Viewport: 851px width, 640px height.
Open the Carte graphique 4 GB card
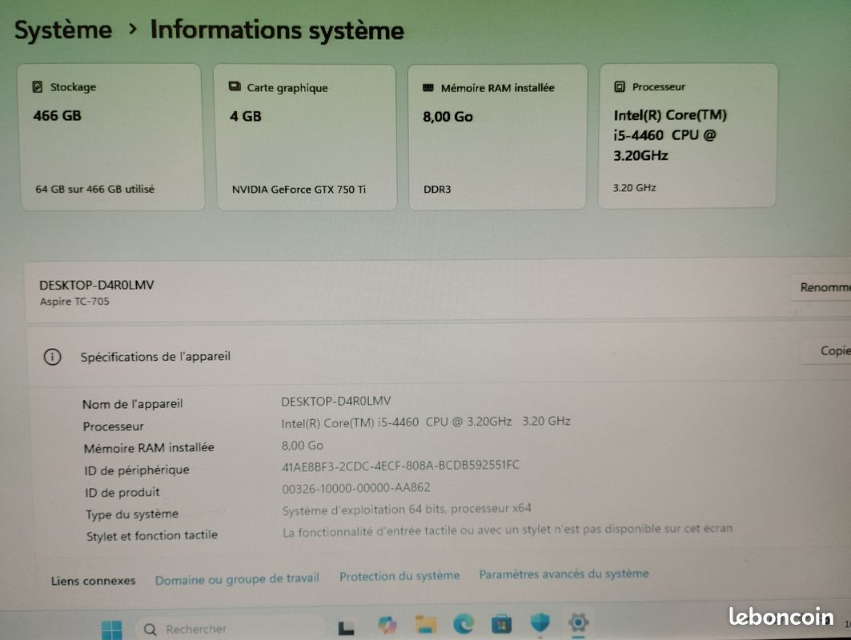coord(306,138)
